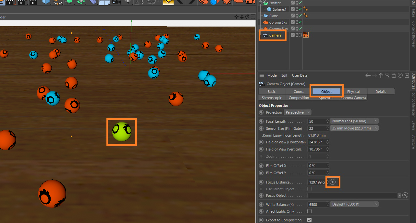Switch to Coord. tab

coord(299,92)
